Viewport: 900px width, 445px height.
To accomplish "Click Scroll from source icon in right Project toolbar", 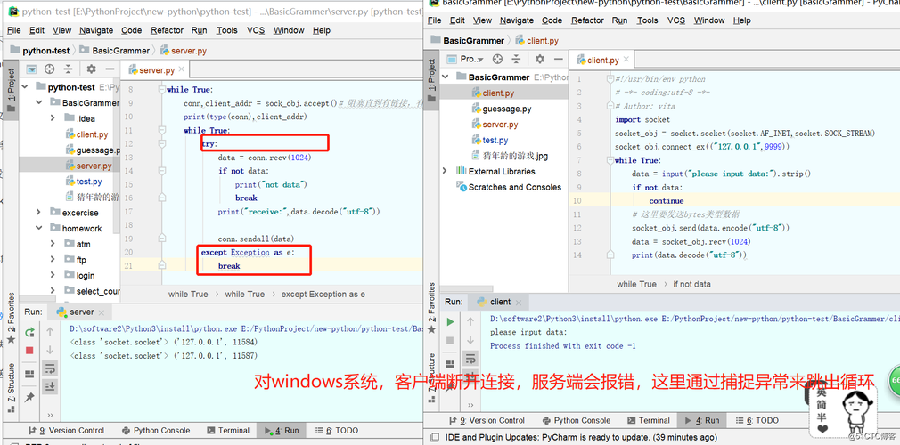I will pos(497,59).
